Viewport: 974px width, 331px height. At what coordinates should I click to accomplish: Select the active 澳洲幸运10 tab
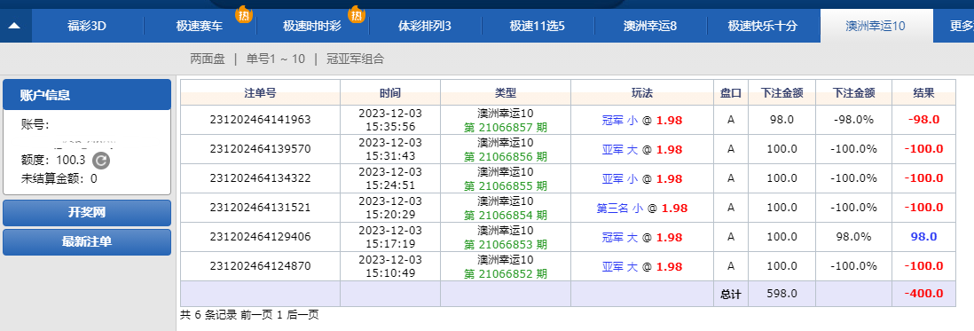876,26
